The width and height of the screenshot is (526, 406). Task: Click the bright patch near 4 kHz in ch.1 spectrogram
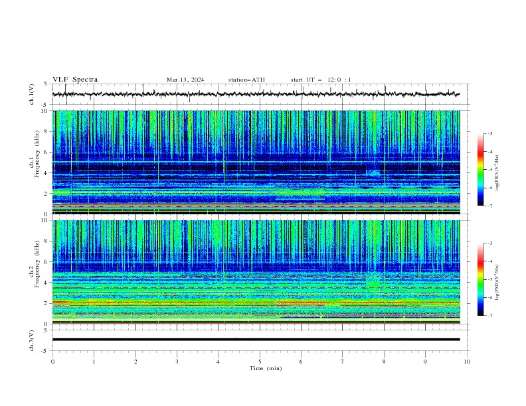(373, 173)
